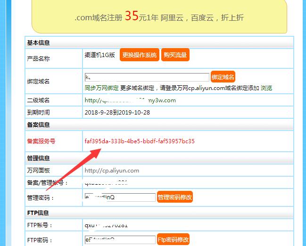Click the 基本信息 section header

[39, 43]
